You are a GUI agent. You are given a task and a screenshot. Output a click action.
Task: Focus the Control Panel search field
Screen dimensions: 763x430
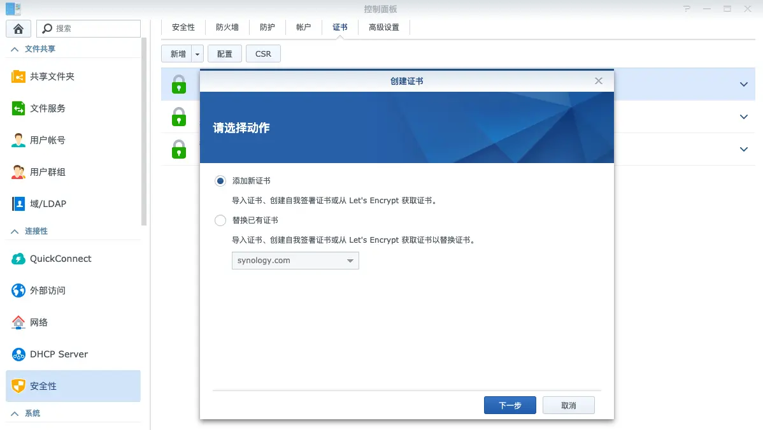(x=89, y=29)
